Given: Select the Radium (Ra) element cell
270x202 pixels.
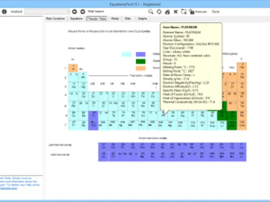Looking at the screenshot, I should point(83,125).
